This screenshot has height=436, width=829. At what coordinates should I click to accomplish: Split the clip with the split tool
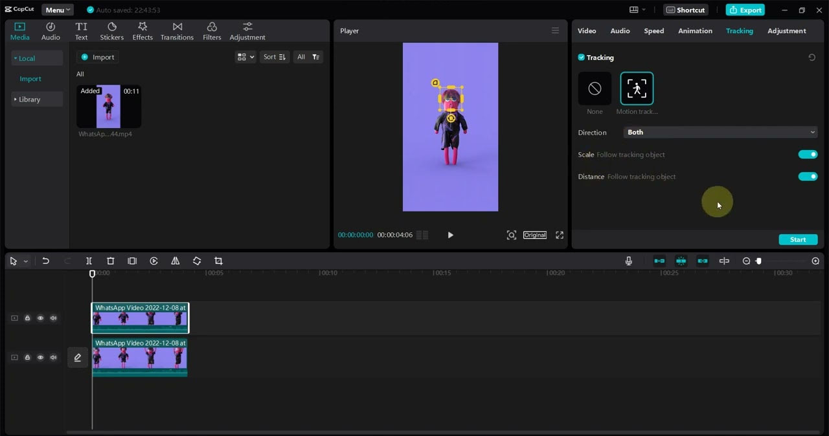click(89, 261)
